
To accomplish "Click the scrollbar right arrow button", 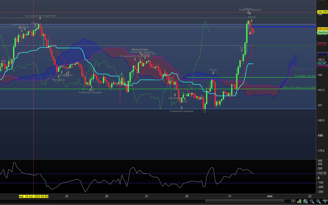I will [x=293, y=201].
